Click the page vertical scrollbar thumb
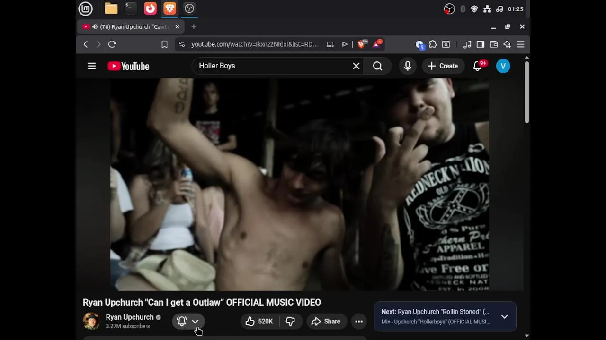The width and height of the screenshot is (606, 340). [526, 92]
